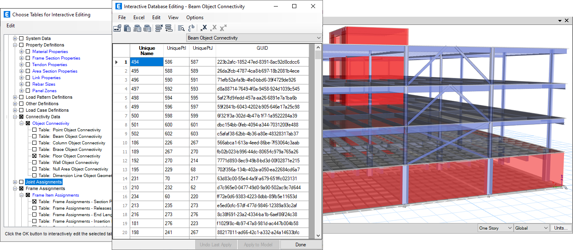
Task: Click the choose tables icon in toolbar
Action: 117,28
